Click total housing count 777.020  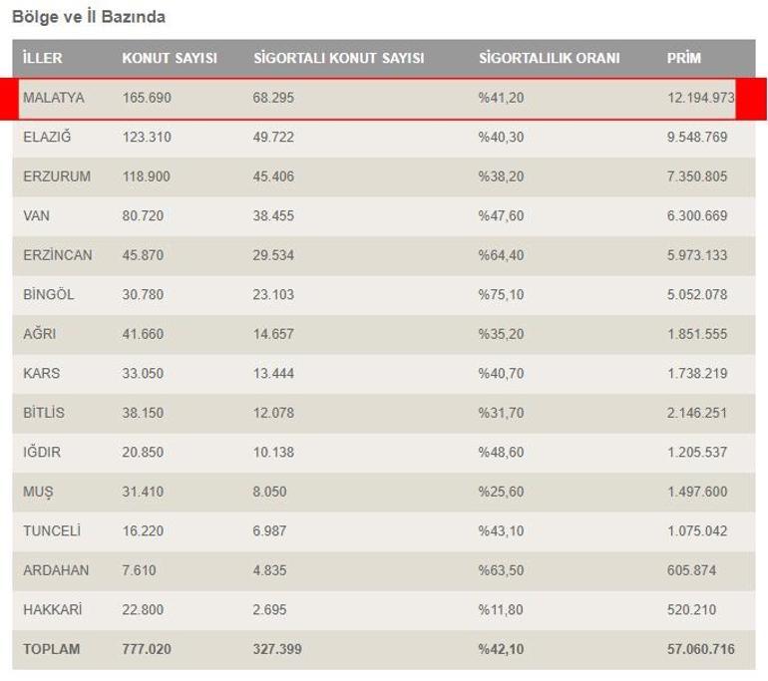pos(147,649)
